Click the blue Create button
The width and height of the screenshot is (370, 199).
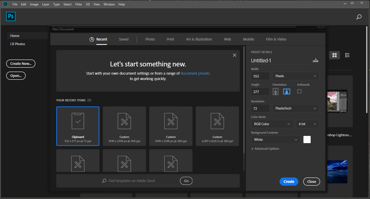289,182
